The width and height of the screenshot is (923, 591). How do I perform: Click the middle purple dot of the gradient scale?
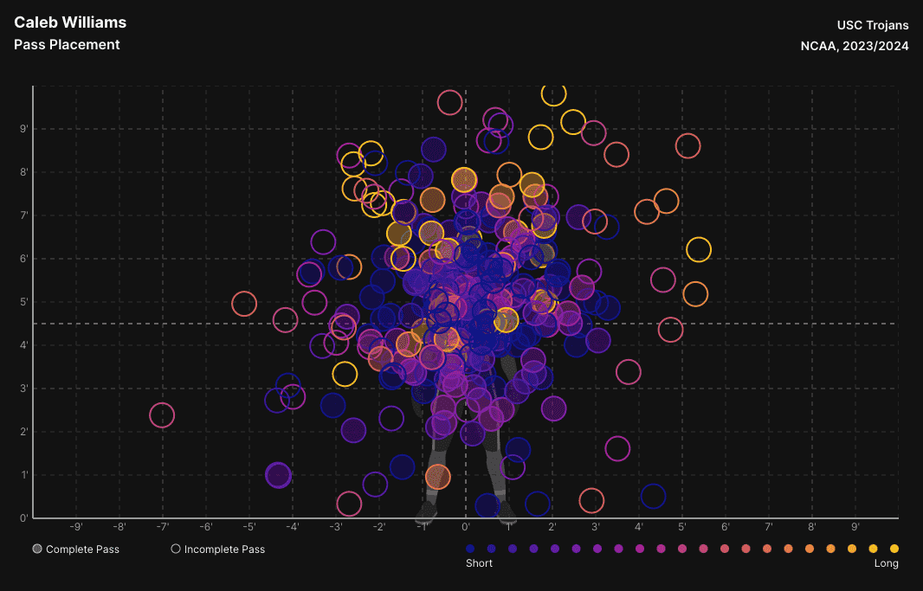[x=596, y=548]
